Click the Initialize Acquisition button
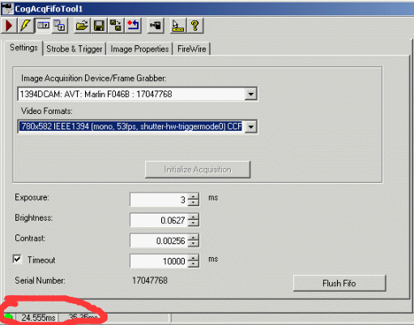 pos(198,170)
